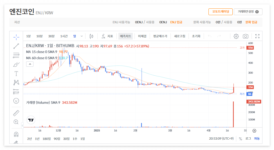The width and height of the screenshot is (274, 150).
Task: Select the 1시간 interval
Action: 64,36
